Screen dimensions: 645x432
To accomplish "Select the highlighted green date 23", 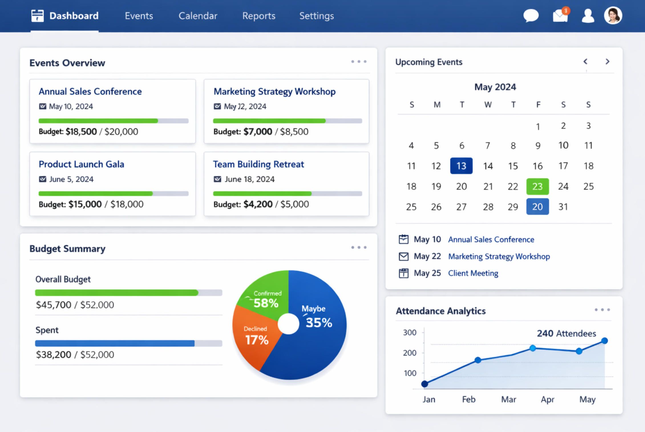I will [x=537, y=186].
